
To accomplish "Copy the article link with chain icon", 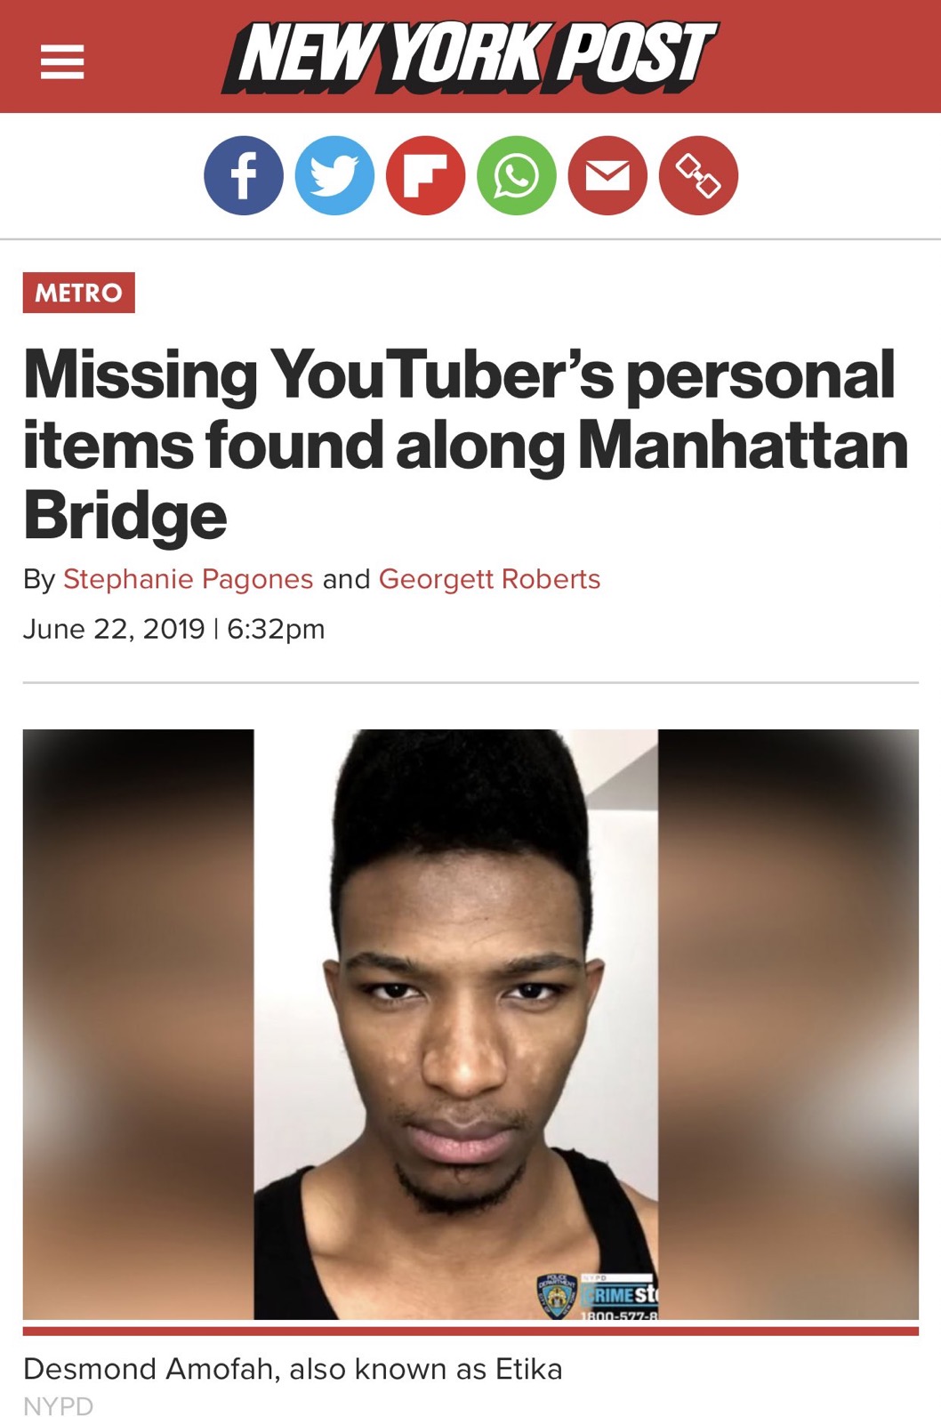I will coord(698,175).
